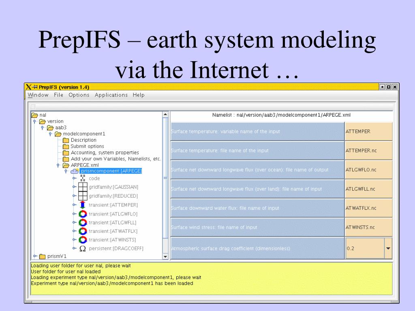Click the code node icon

pyautogui.click(x=83, y=178)
